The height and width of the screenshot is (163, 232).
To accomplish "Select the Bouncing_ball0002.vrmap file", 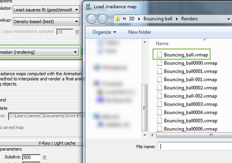I will [x=191, y=88].
